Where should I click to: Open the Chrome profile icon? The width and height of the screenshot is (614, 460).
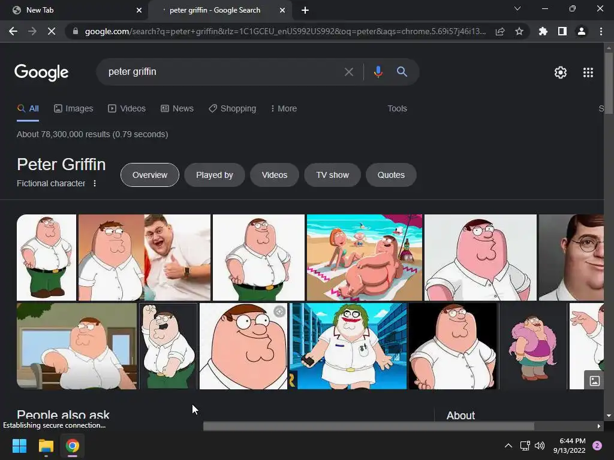[582, 31]
